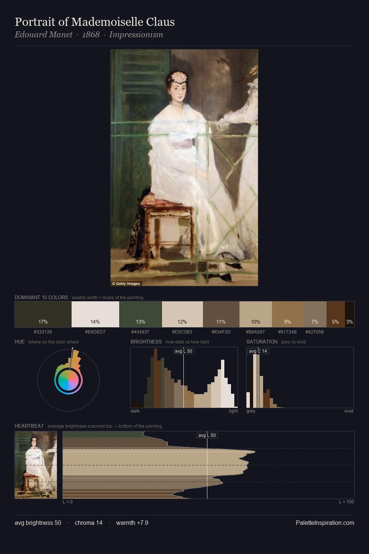Screen dimensions: 369x554
Task: Click the 'light' axis label under brightness
Action: (x=233, y=411)
